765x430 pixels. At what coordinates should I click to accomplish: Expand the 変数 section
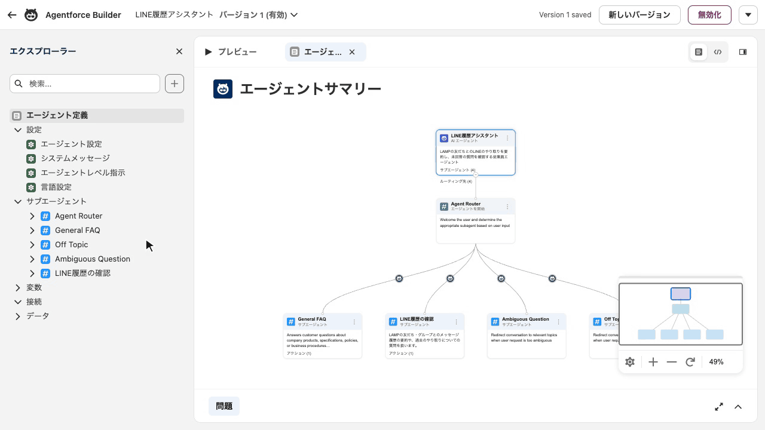[x=18, y=287]
